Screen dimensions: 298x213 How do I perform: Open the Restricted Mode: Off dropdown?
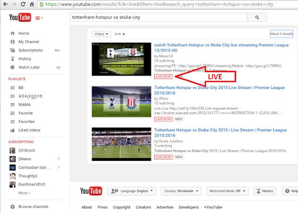[227, 191]
